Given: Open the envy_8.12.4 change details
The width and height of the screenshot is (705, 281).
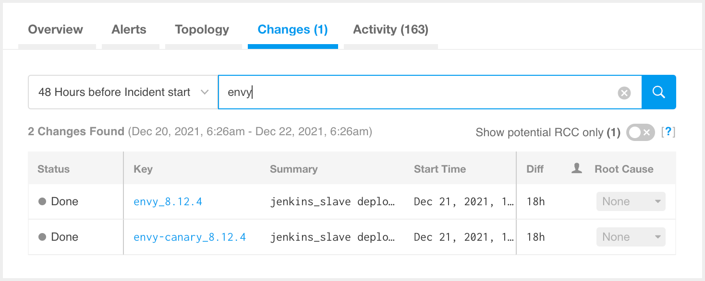Looking at the screenshot, I should [x=168, y=201].
